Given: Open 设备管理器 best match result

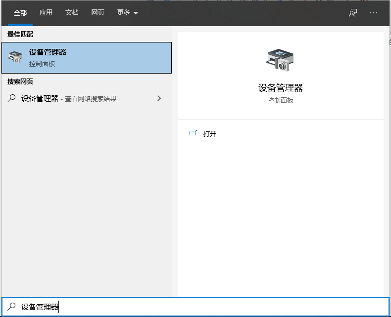Looking at the screenshot, I should (87, 58).
